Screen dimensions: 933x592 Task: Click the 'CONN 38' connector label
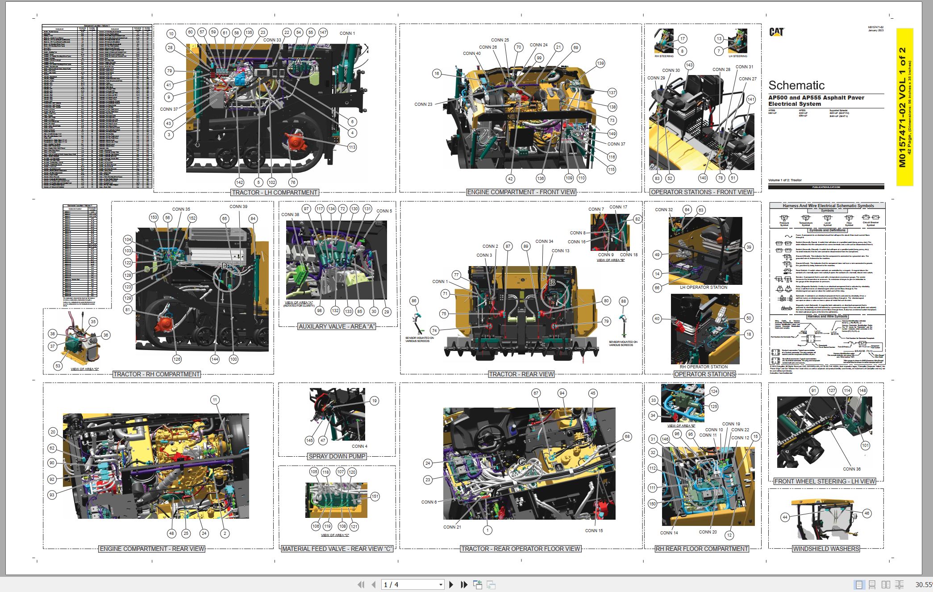290,215
